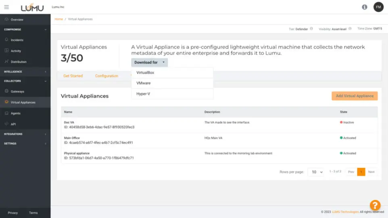
Task: Expand the Download for dropdown
Action: 149,62
